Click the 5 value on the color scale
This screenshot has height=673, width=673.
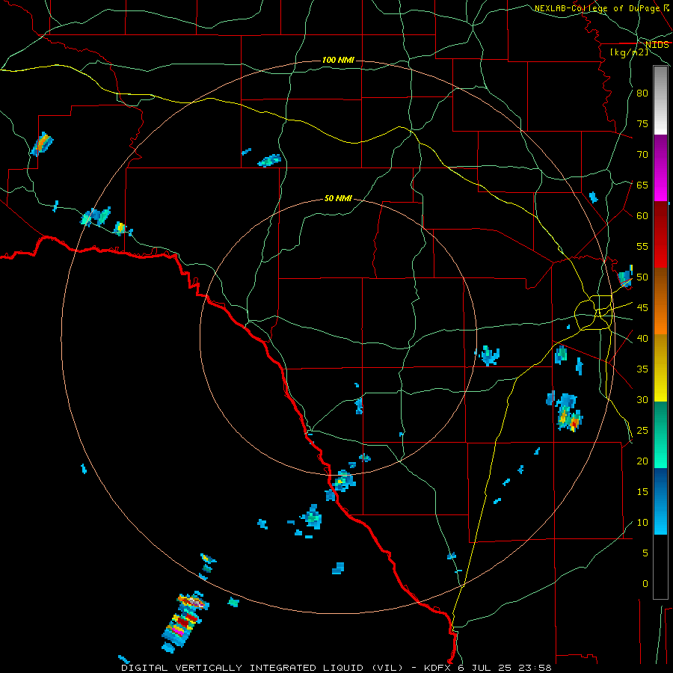click(645, 553)
